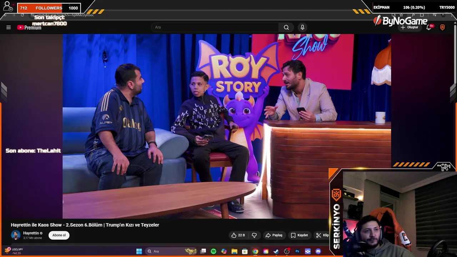Screen dimensions: 457x257
Task: Open Hayrettin's channel avatar
Action: coord(15,235)
